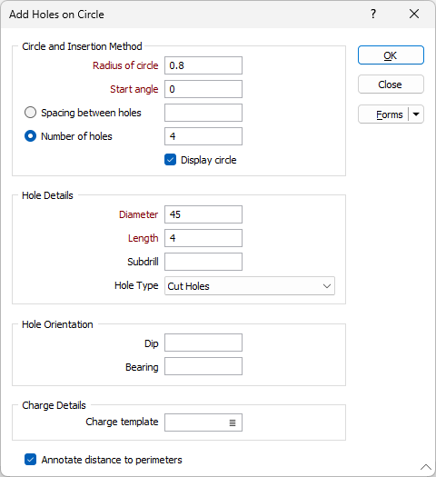This screenshot has height=477, width=436.
Task: Open the Hole Type dropdown
Action: pyautogui.click(x=250, y=286)
